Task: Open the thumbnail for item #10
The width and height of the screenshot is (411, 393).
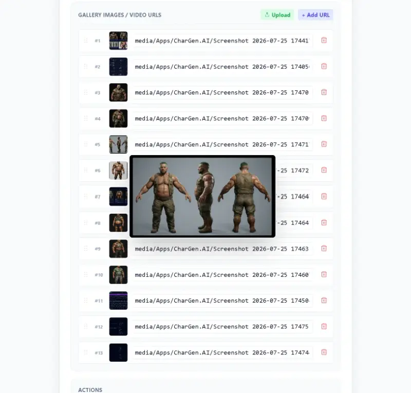Action: point(118,274)
